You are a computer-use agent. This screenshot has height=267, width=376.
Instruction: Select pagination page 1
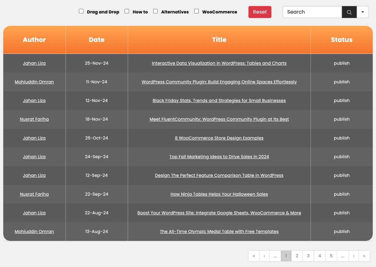point(286,256)
